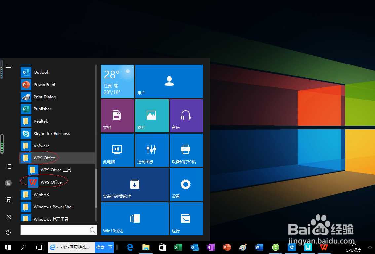This screenshot has width=375, height=254.
Task: Launch PowerPoint from taskbar
Action: pos(227,247)
